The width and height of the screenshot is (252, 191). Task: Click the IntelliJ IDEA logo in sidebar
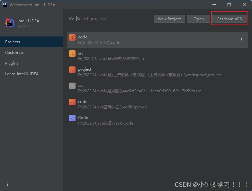pos(10,23)
